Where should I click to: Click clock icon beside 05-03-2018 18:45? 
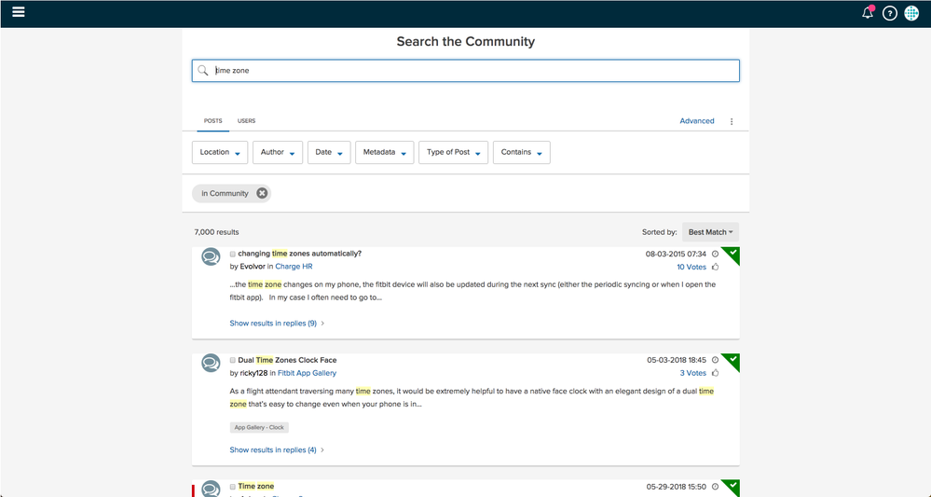(x=715, y=361)
